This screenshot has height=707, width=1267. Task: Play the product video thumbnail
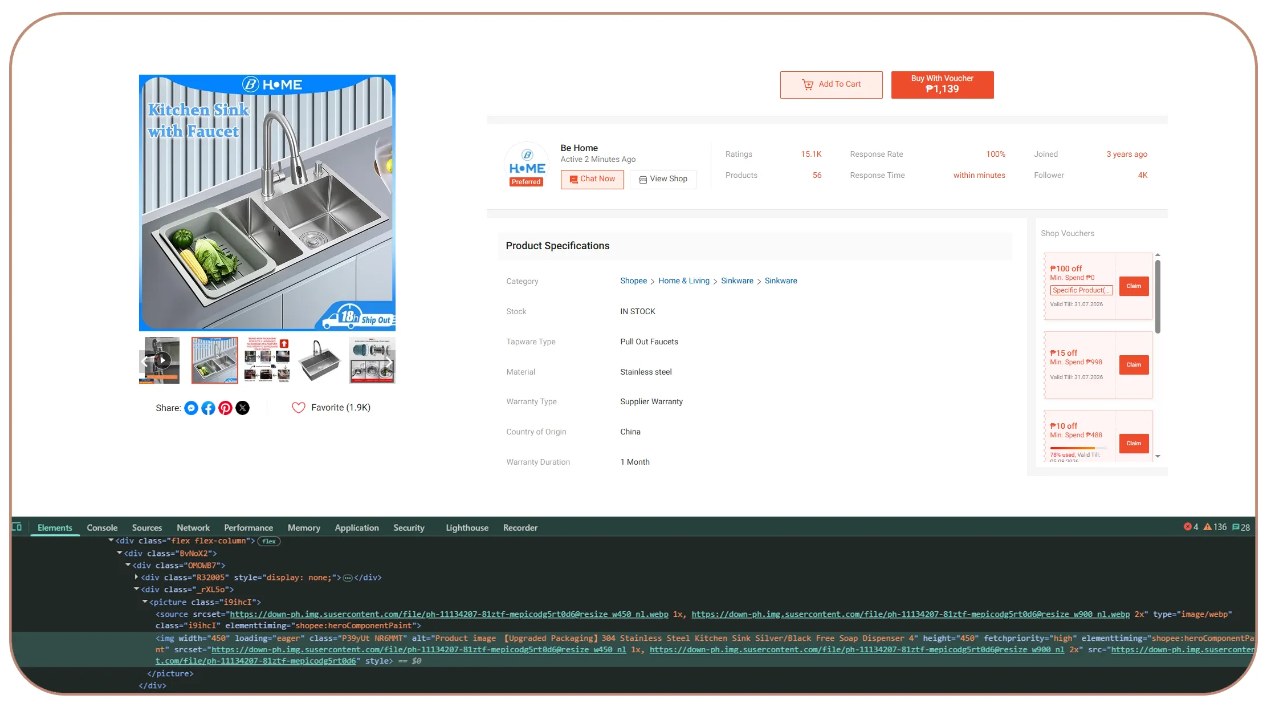click(x=162, y=360)
